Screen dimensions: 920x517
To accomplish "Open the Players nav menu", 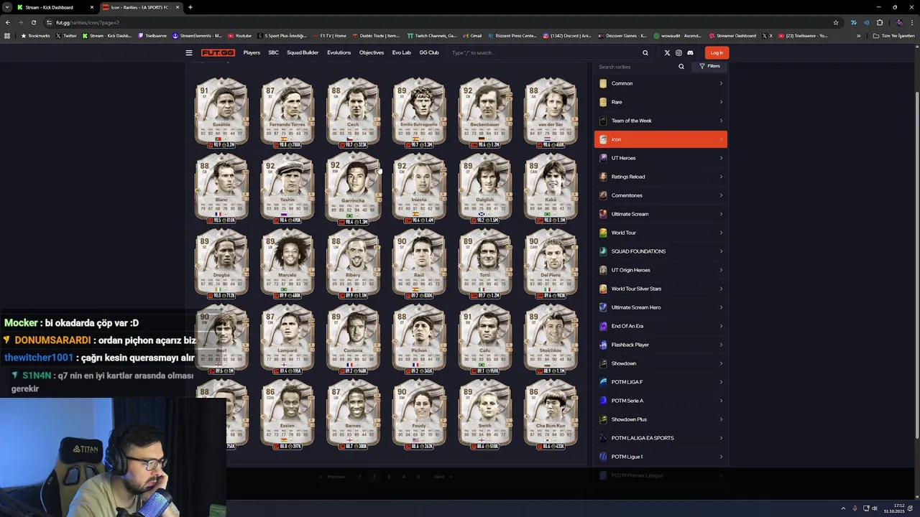I will pyautogui.click(x=252, y=52).
